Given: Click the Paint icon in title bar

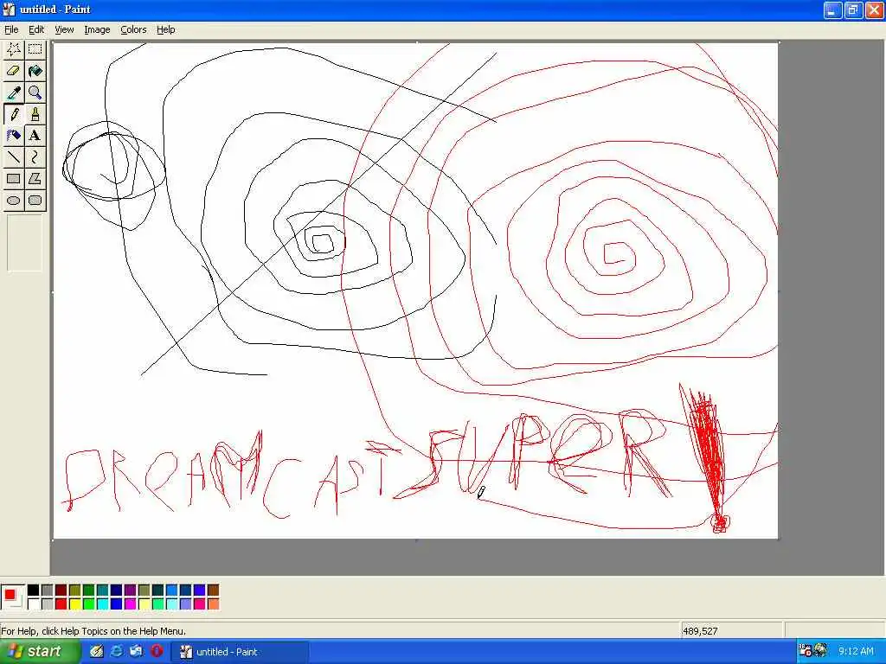Looking at the screenshot, I should (9, 9).
